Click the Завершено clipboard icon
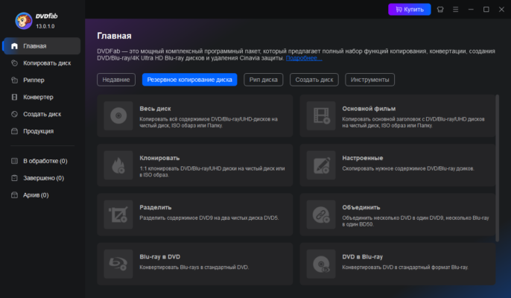511x298 pixels. 14,178
